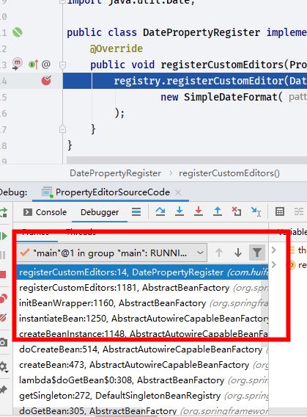This screenshot has width=307, height=417.
Task: Select the next frame down arrow
Action: pyautogui.click(x=238, y=253)
